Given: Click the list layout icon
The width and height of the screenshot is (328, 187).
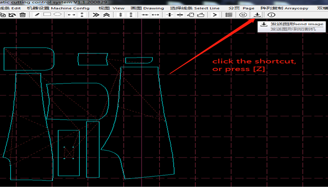Looking at the screenshot, I should (x=228, y=15).
